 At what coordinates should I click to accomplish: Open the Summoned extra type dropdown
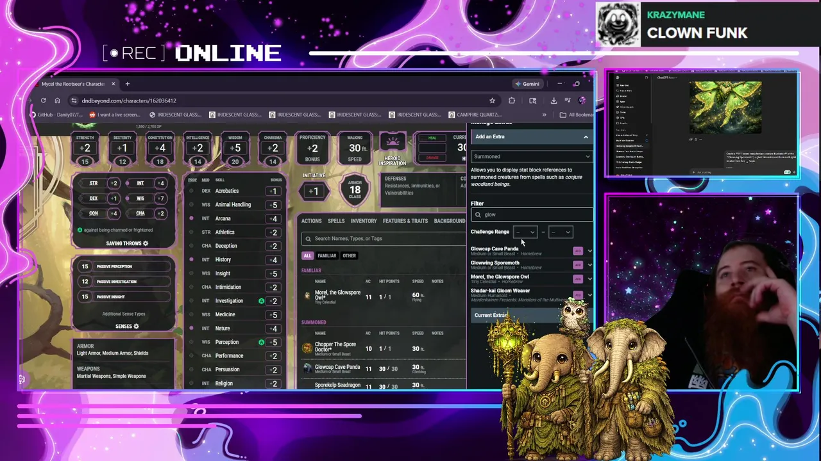pos(532,156)
